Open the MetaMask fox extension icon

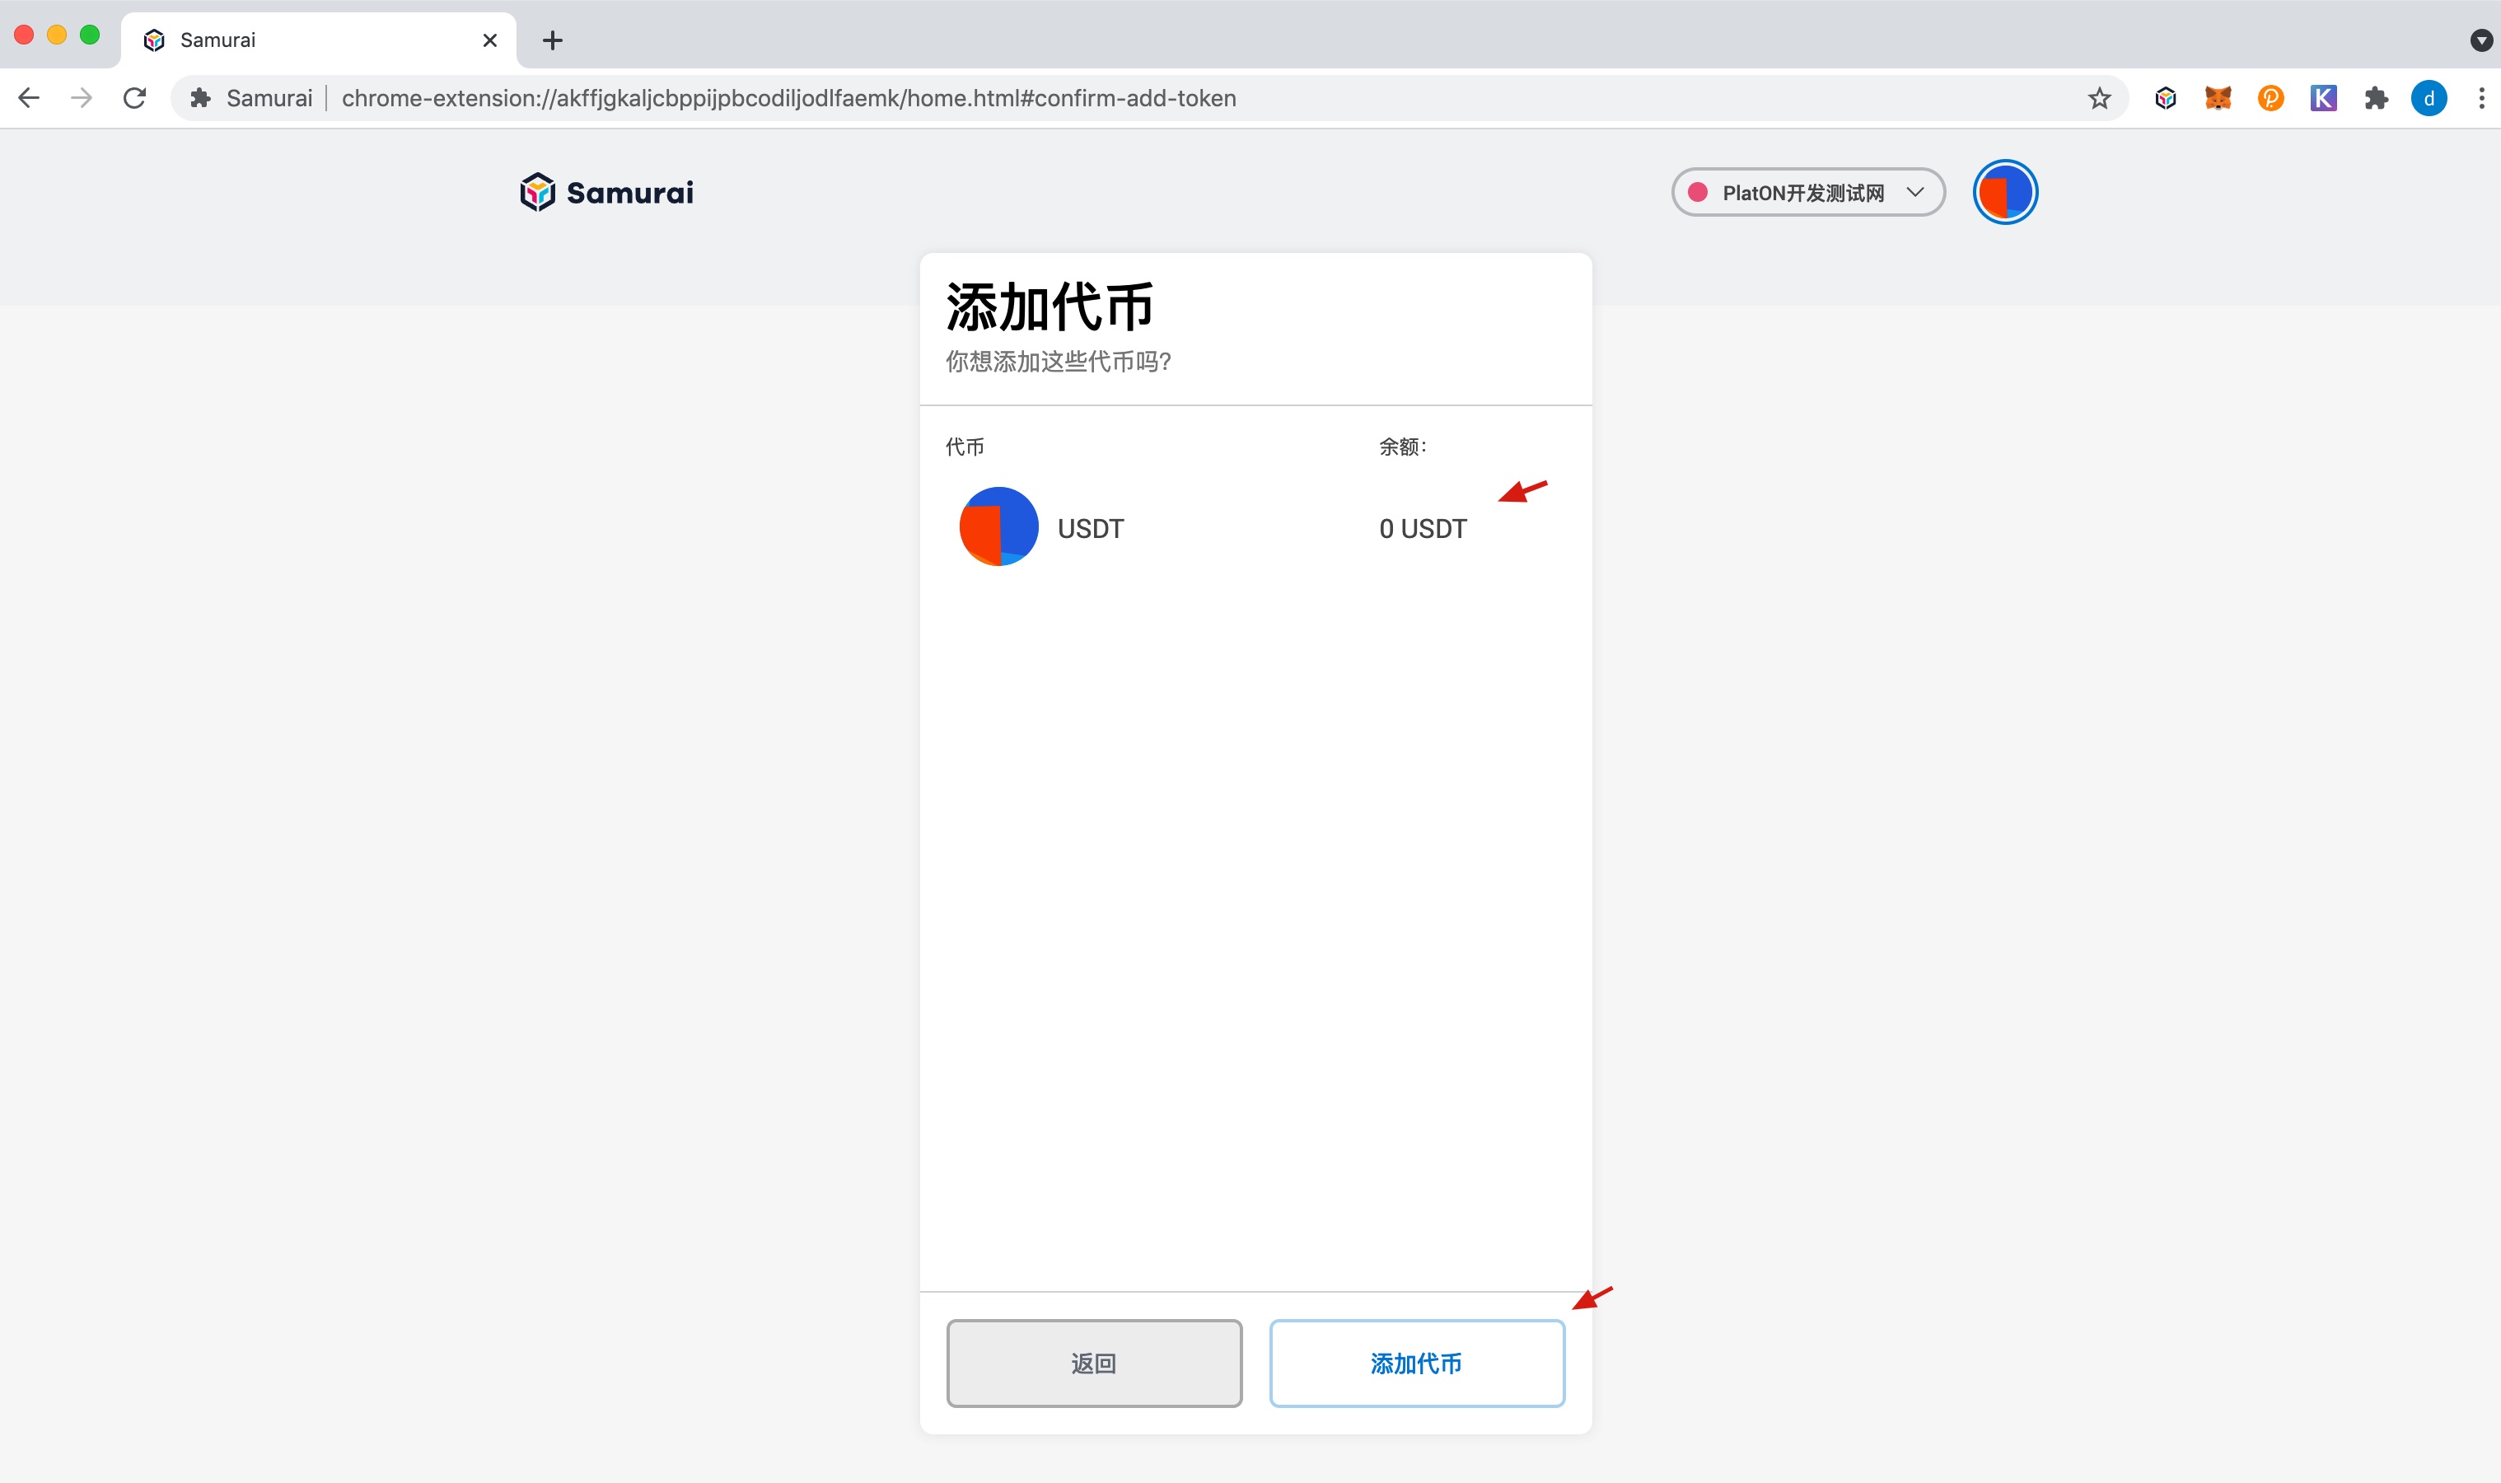pos(2218,98)
